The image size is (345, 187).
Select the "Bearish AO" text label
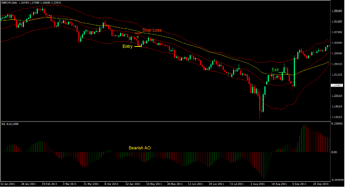pos(139,148)
